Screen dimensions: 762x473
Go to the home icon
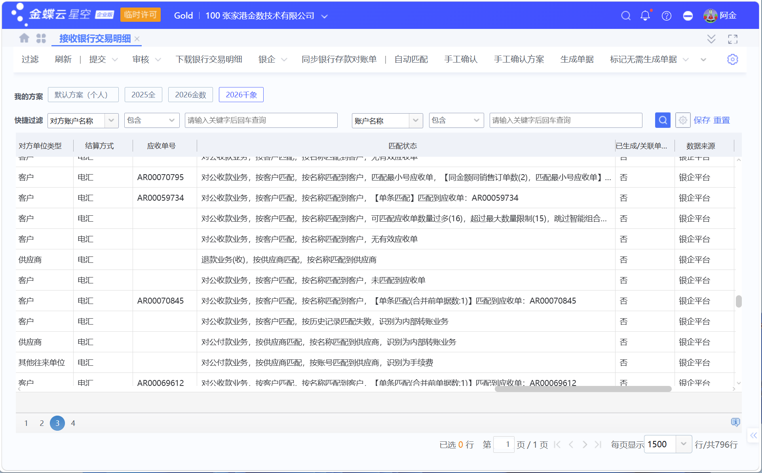(24, 38)
